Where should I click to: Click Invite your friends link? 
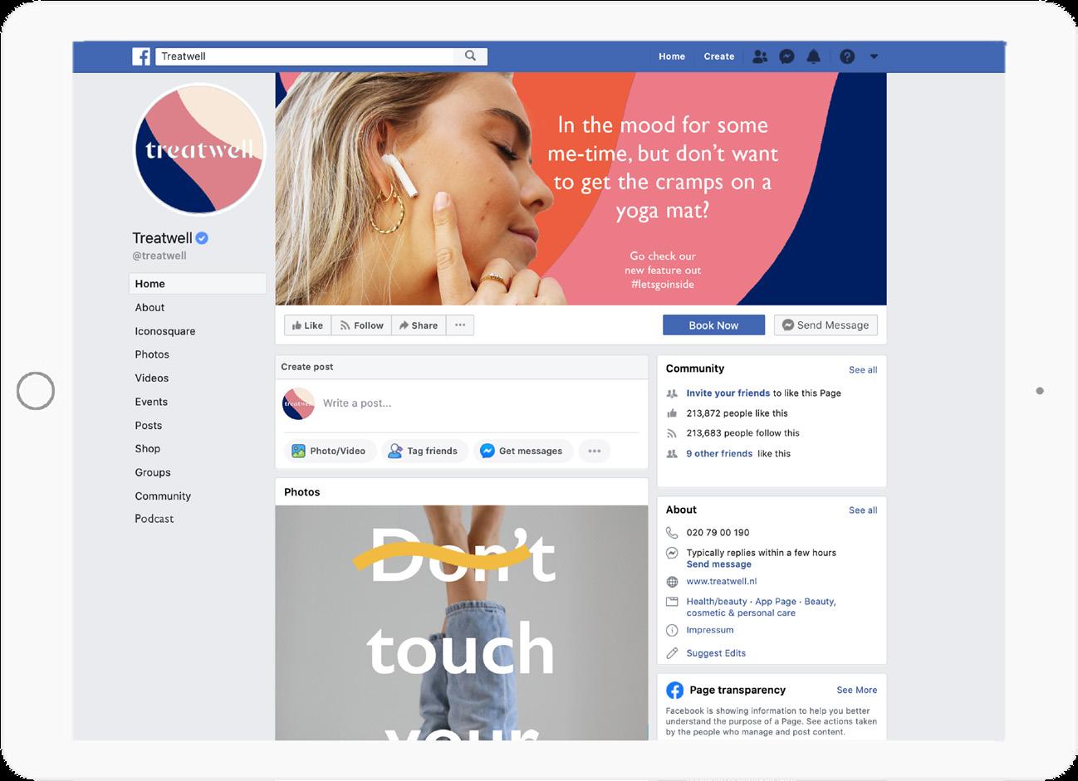(x=728, y=393)
